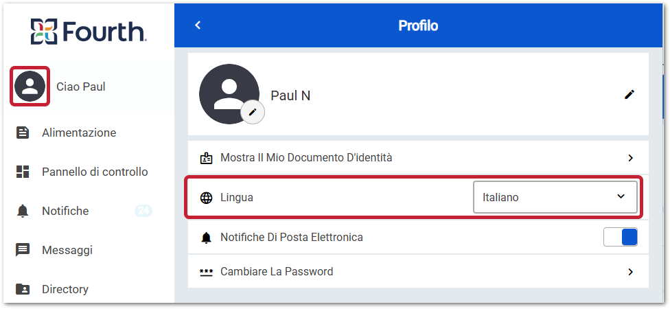670x309 pixels.
Task: Click the Notifiche count badge 24
Action: tap(143, 211)
